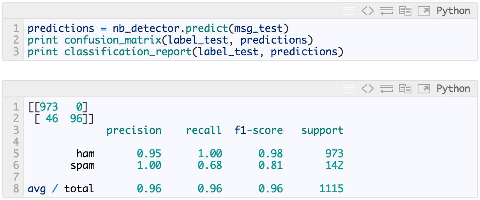Image resolution: width=480 pixels, height=200 pixels.
Task: Toggle line numbers in the output block
Action: (349, 89)
